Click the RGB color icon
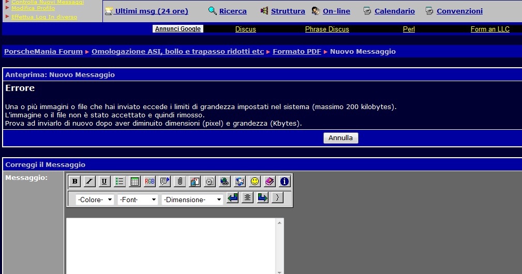The image size is (522, 274). (150, 181)
